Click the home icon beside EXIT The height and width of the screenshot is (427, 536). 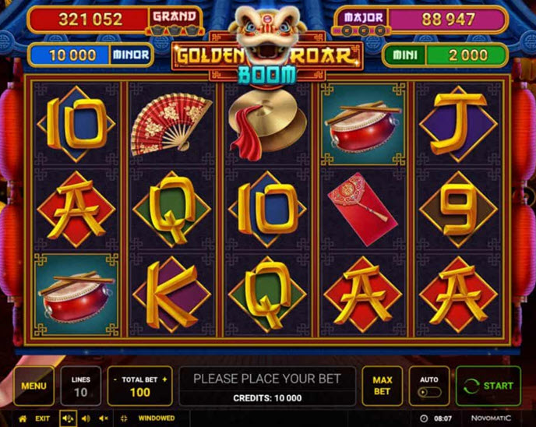[23, 418]
